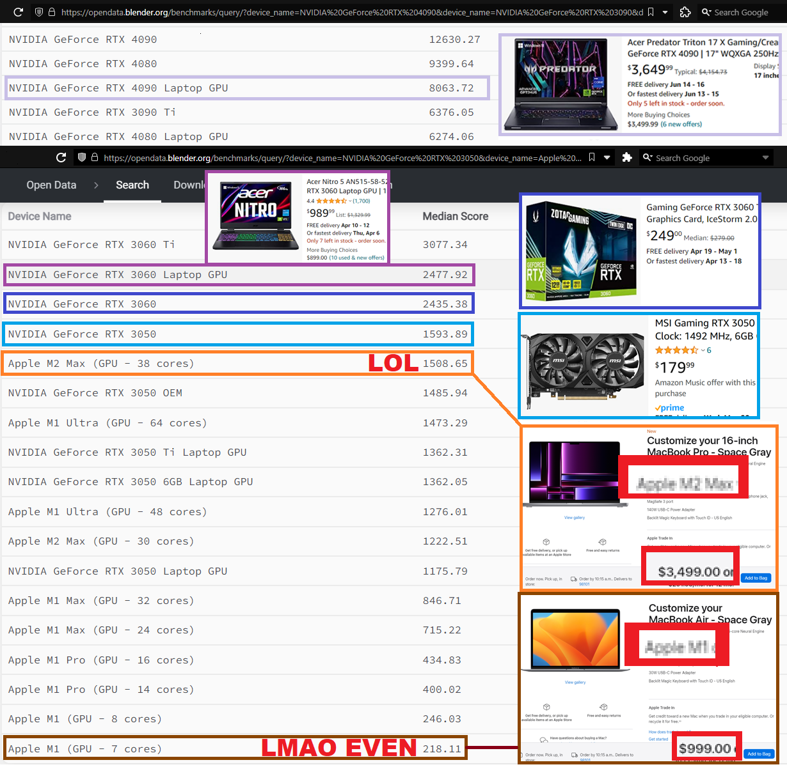Expand the rating chevron beside MSI card stars
The image size is (787, 767).
pos(703,350)
